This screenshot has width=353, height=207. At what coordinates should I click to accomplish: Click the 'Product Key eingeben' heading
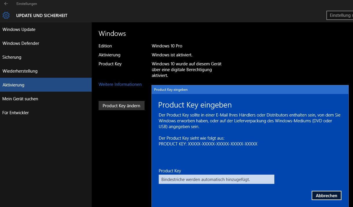click(x=195, y=105)
